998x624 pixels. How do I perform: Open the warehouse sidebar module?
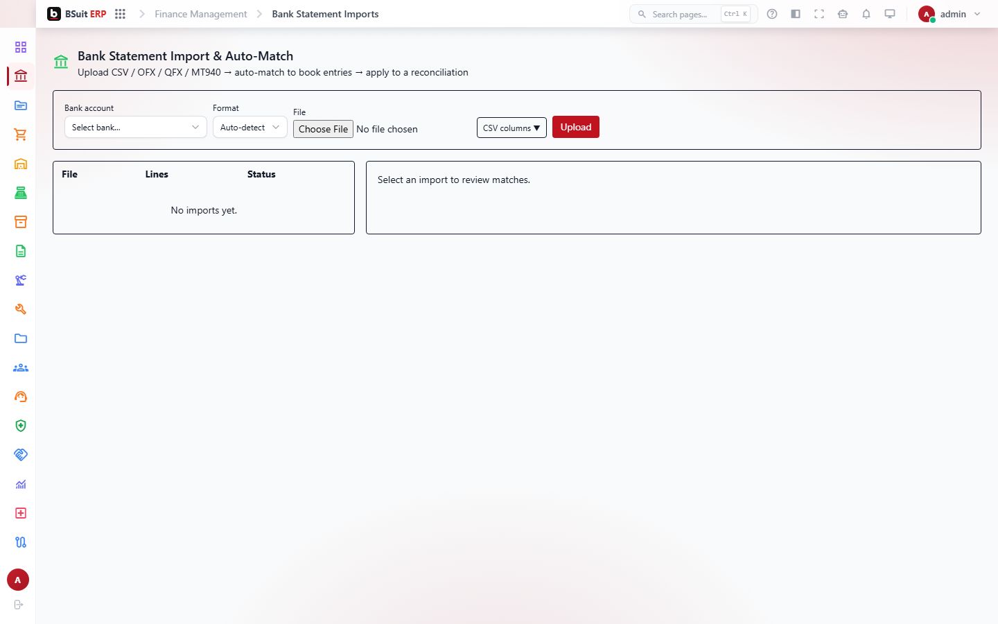point(21,164)
